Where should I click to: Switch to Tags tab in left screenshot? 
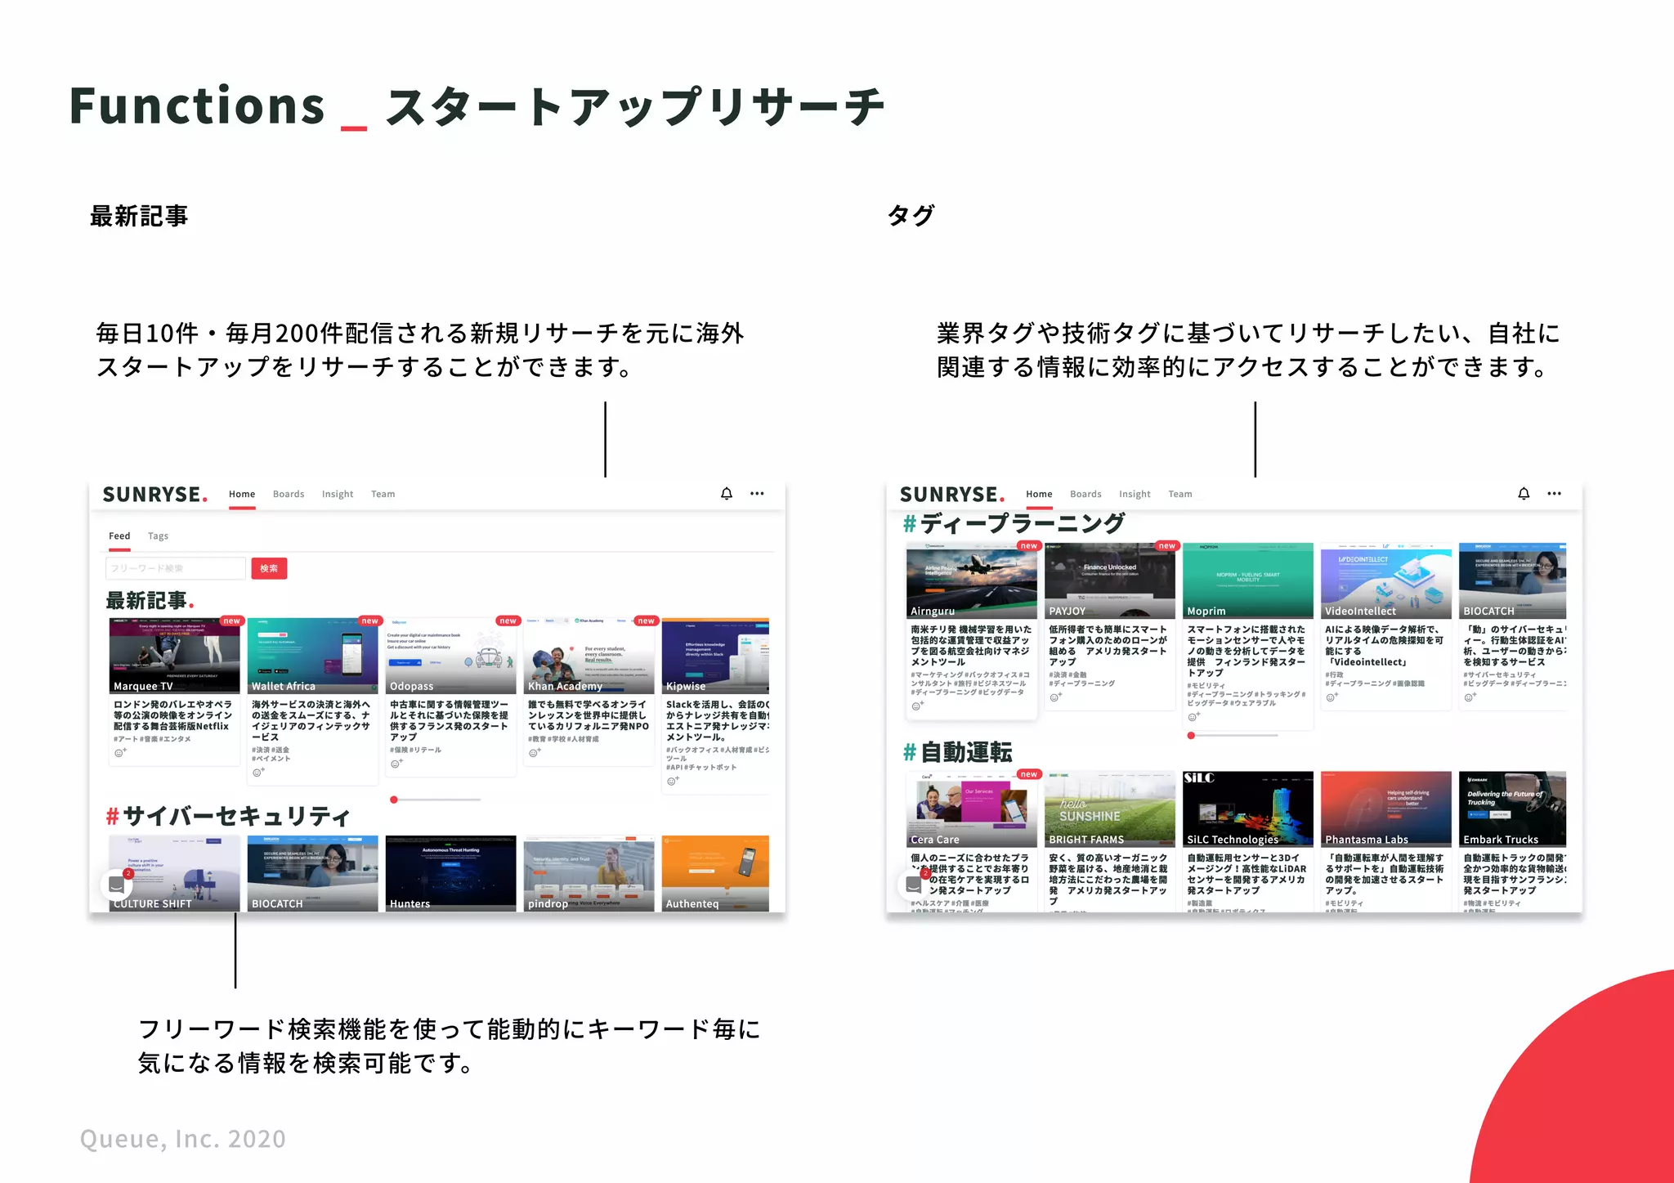pyautogui.click(x=158, y=536)
